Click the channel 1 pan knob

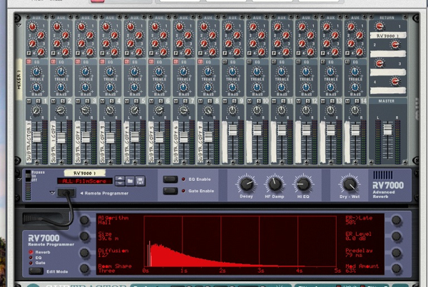(x=36, y=110)
